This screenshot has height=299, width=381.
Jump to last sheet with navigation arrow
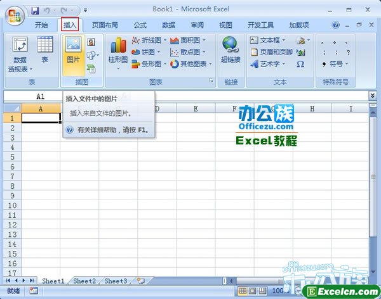coord(32,281)
